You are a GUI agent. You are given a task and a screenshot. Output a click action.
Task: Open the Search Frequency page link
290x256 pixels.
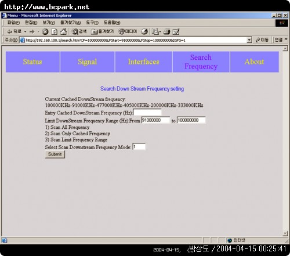point(201,62)
